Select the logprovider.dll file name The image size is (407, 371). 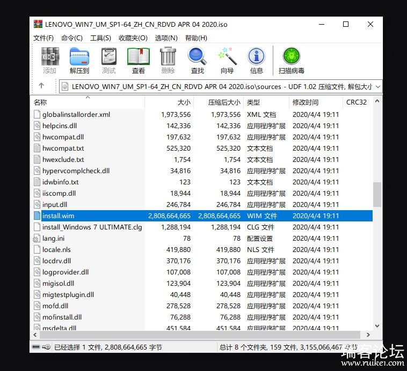point(66,272)
